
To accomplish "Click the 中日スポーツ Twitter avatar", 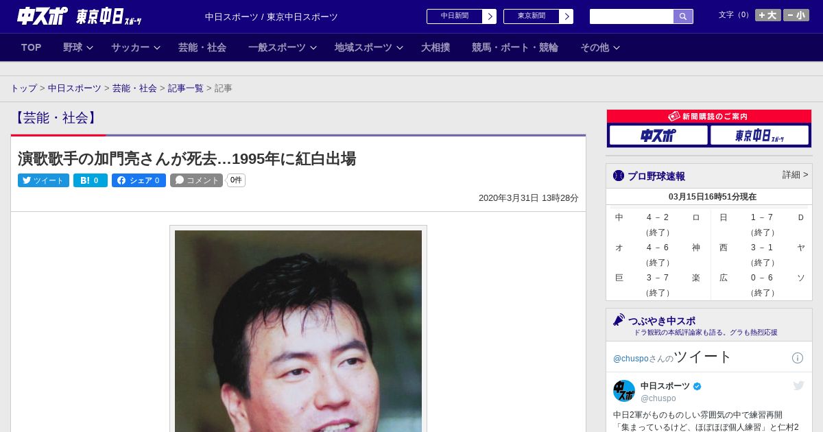I will tap(624, 391).
